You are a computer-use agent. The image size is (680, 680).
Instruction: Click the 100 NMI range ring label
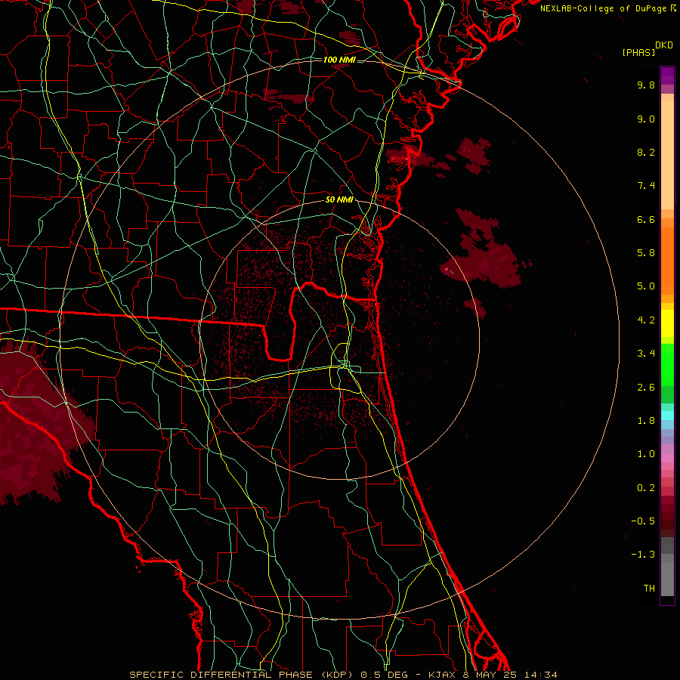pyautogui.click(x=339, y=60)
